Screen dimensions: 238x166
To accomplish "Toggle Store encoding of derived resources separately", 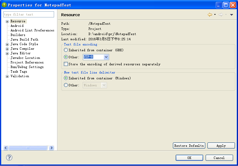I will [x=66, y=64].
